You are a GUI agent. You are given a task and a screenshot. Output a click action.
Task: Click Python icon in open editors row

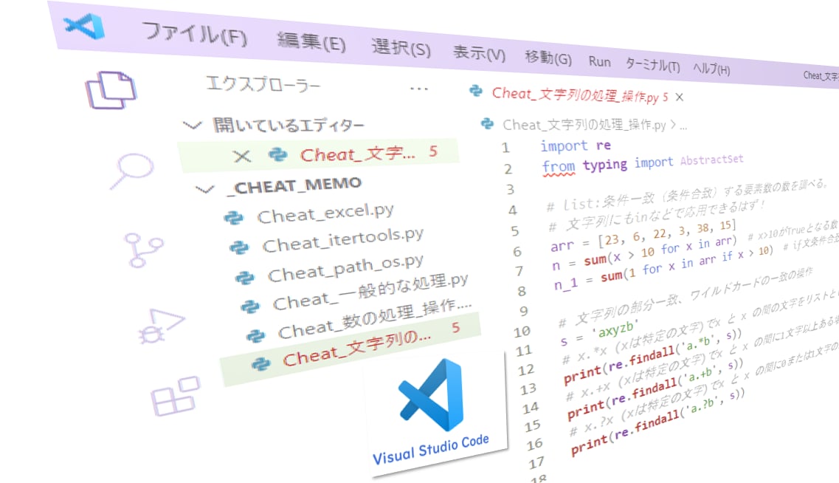[277, 155]
